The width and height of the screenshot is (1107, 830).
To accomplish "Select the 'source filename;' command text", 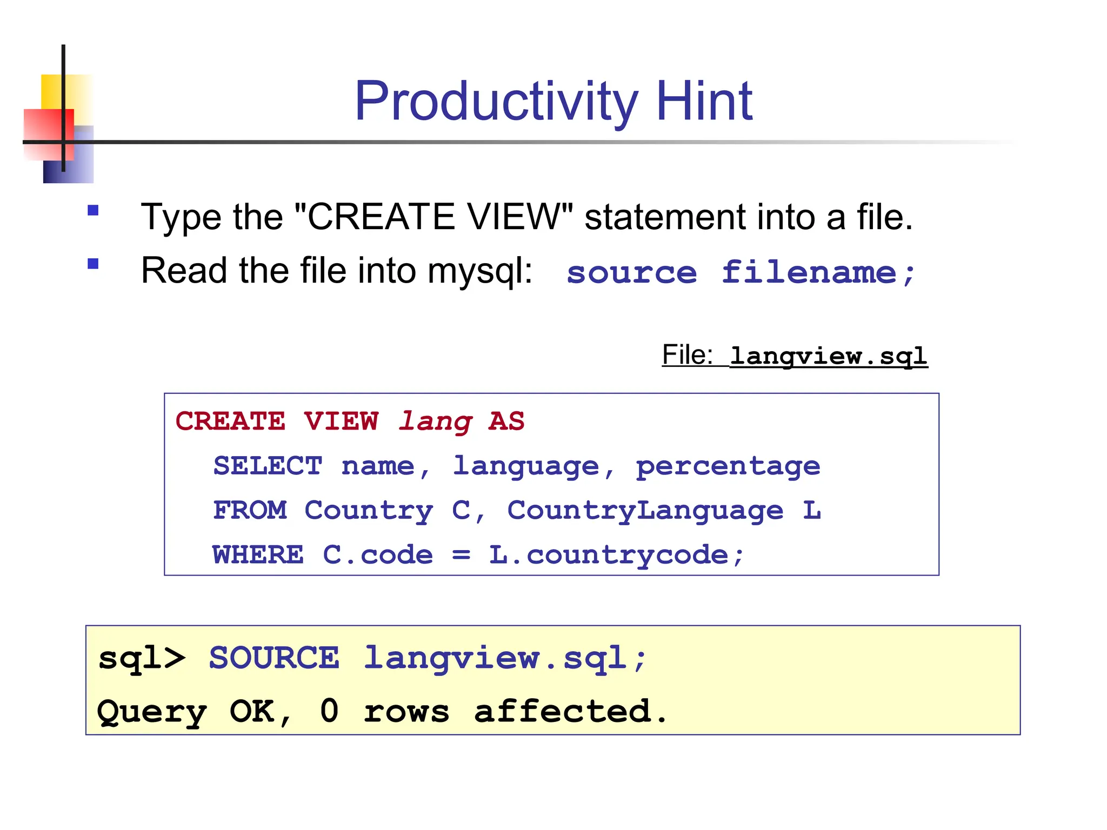I will (x=741, y=272).
